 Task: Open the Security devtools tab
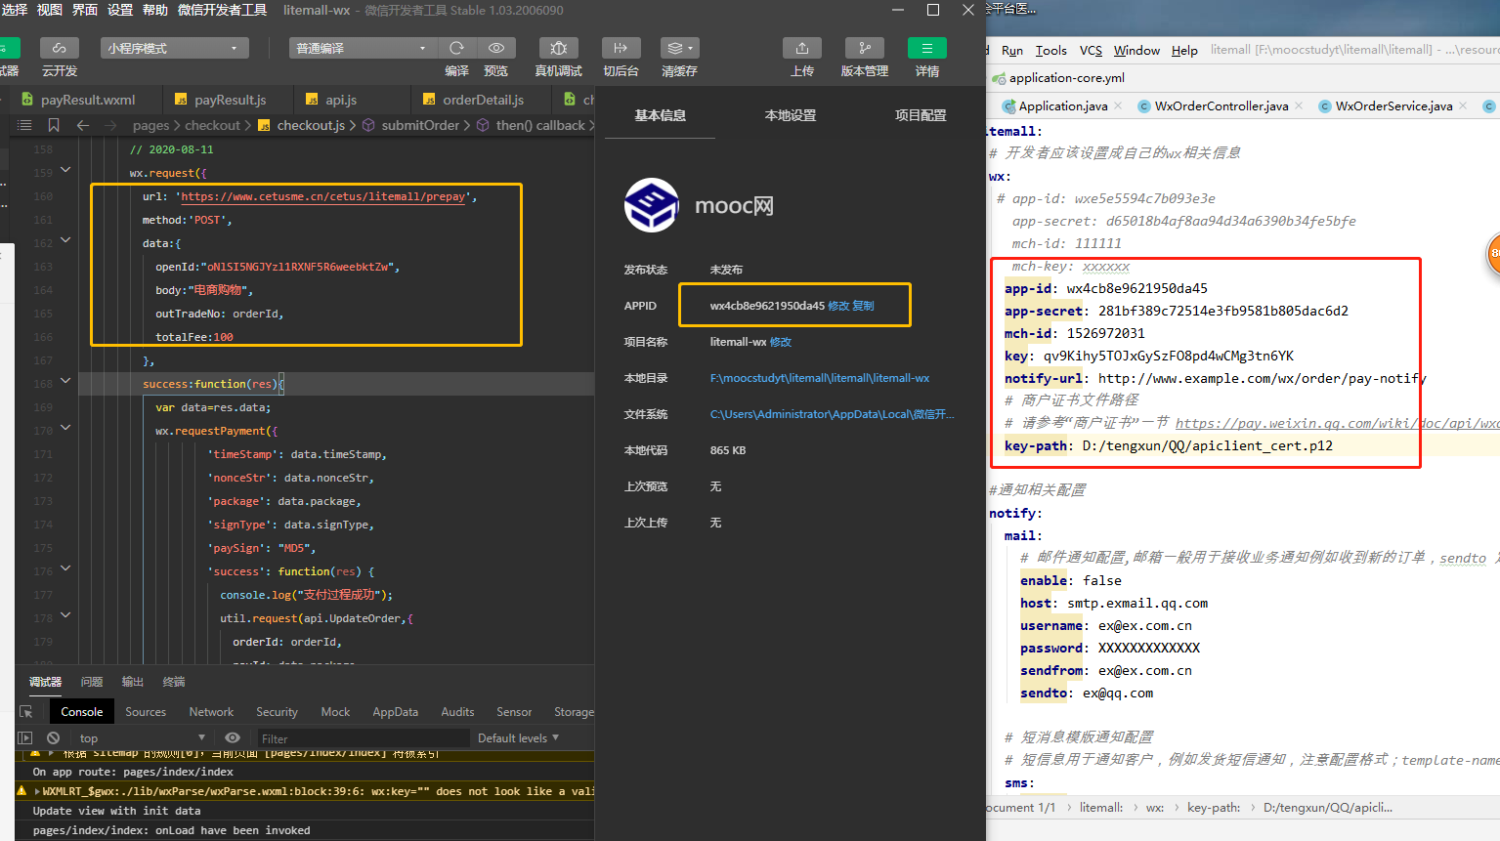277,712
